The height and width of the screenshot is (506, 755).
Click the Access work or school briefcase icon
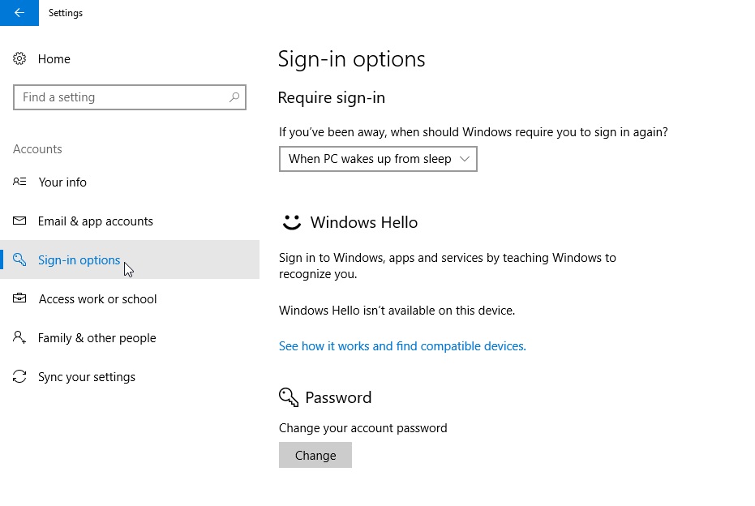coord(19,298)
